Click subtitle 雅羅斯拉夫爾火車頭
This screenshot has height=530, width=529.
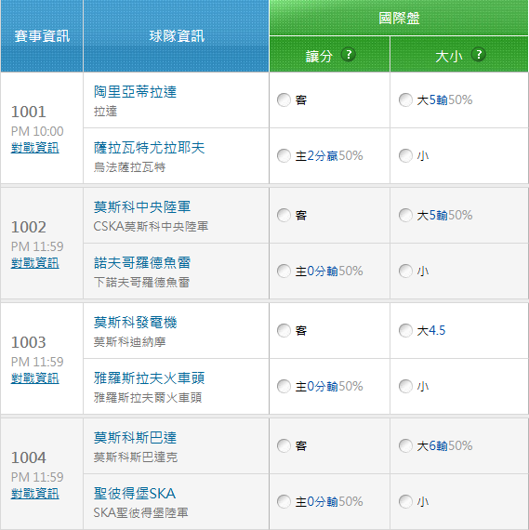tap(148, 398)
